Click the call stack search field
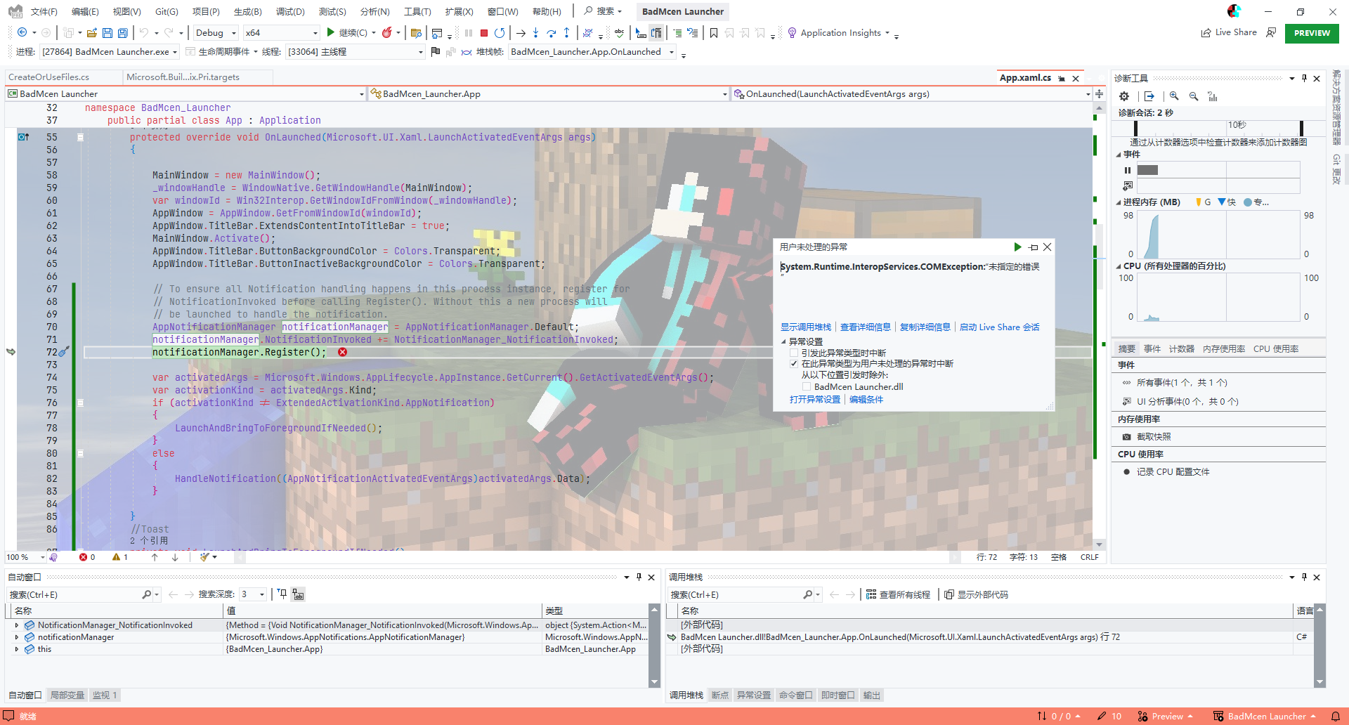 click(x=734, y=594)
